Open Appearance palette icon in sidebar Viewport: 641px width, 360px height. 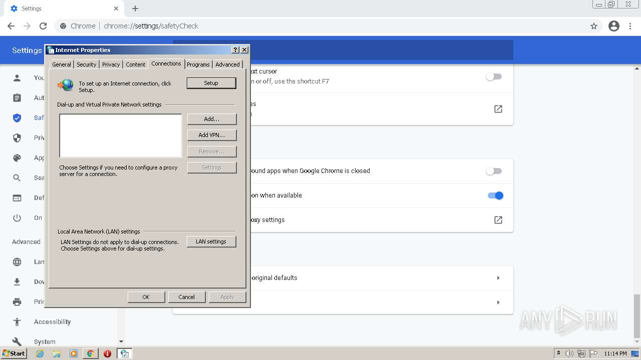17,158
